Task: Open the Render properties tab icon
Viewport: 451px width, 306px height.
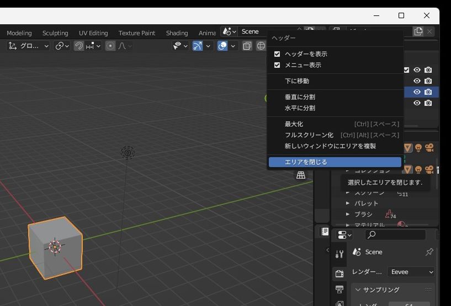Action: 339,273
